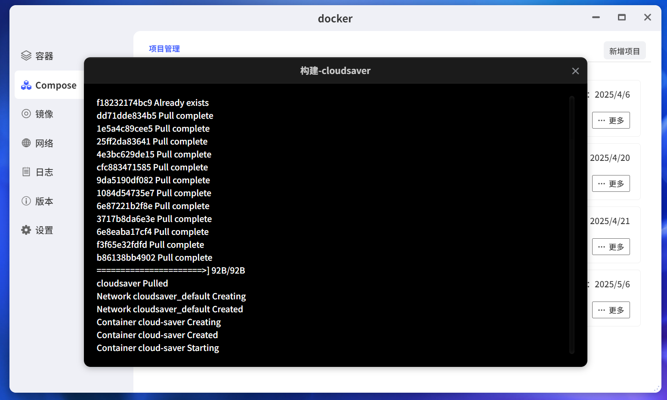Click Network cloudsaver_default Created line
Viewport: 667px width, 400px height.
pos(170,309)
